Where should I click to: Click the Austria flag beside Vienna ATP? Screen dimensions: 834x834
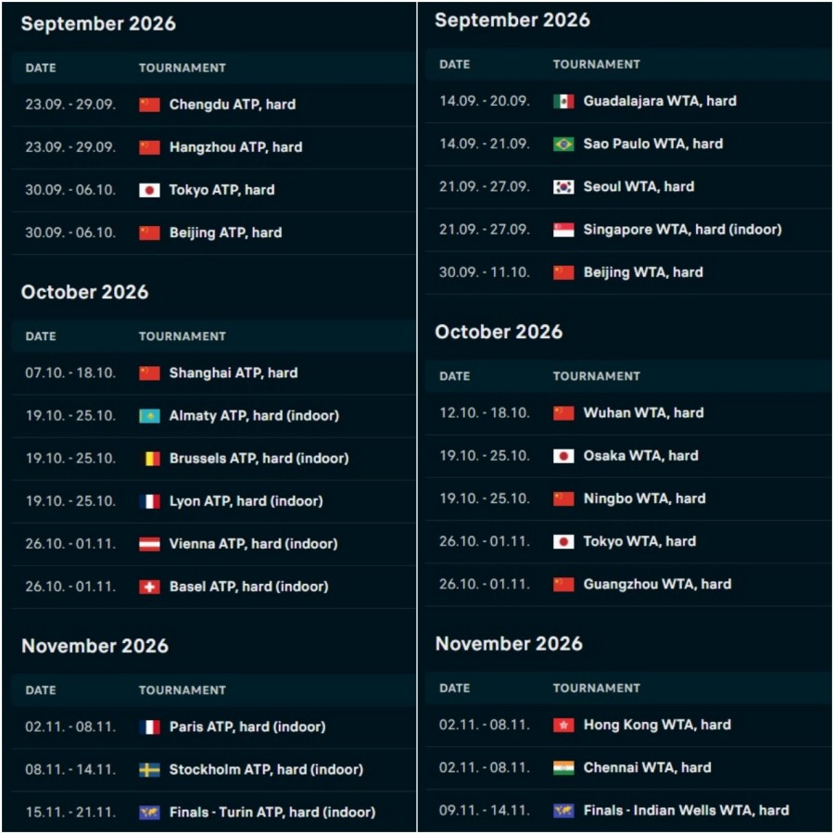149,544
